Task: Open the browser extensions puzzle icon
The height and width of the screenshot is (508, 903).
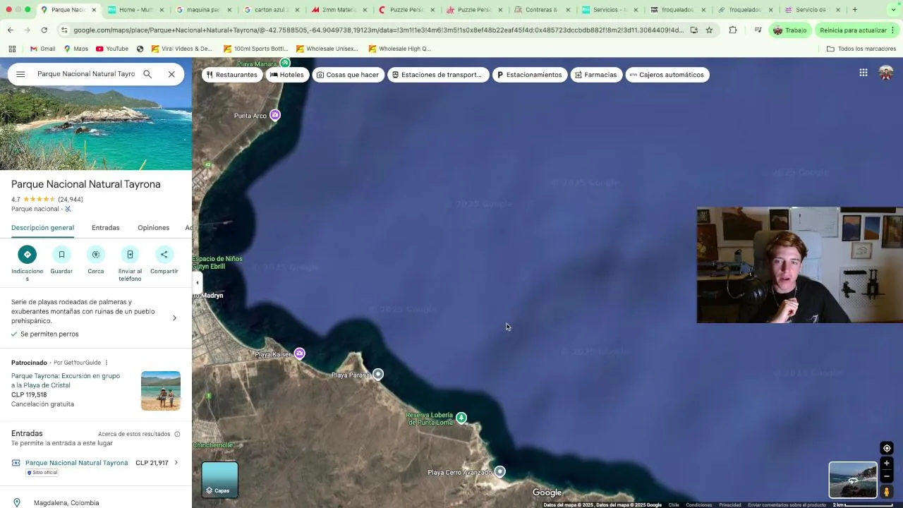Action: click(733, 30)
